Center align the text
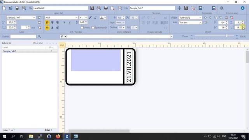Screen dimensions: 249x140 [x=52, y=23]
